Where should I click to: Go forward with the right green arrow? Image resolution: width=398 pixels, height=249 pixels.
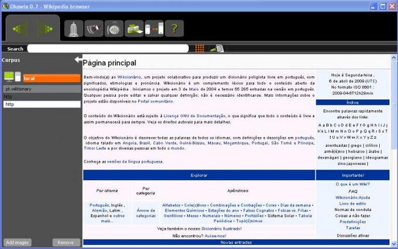pos(45,29)
